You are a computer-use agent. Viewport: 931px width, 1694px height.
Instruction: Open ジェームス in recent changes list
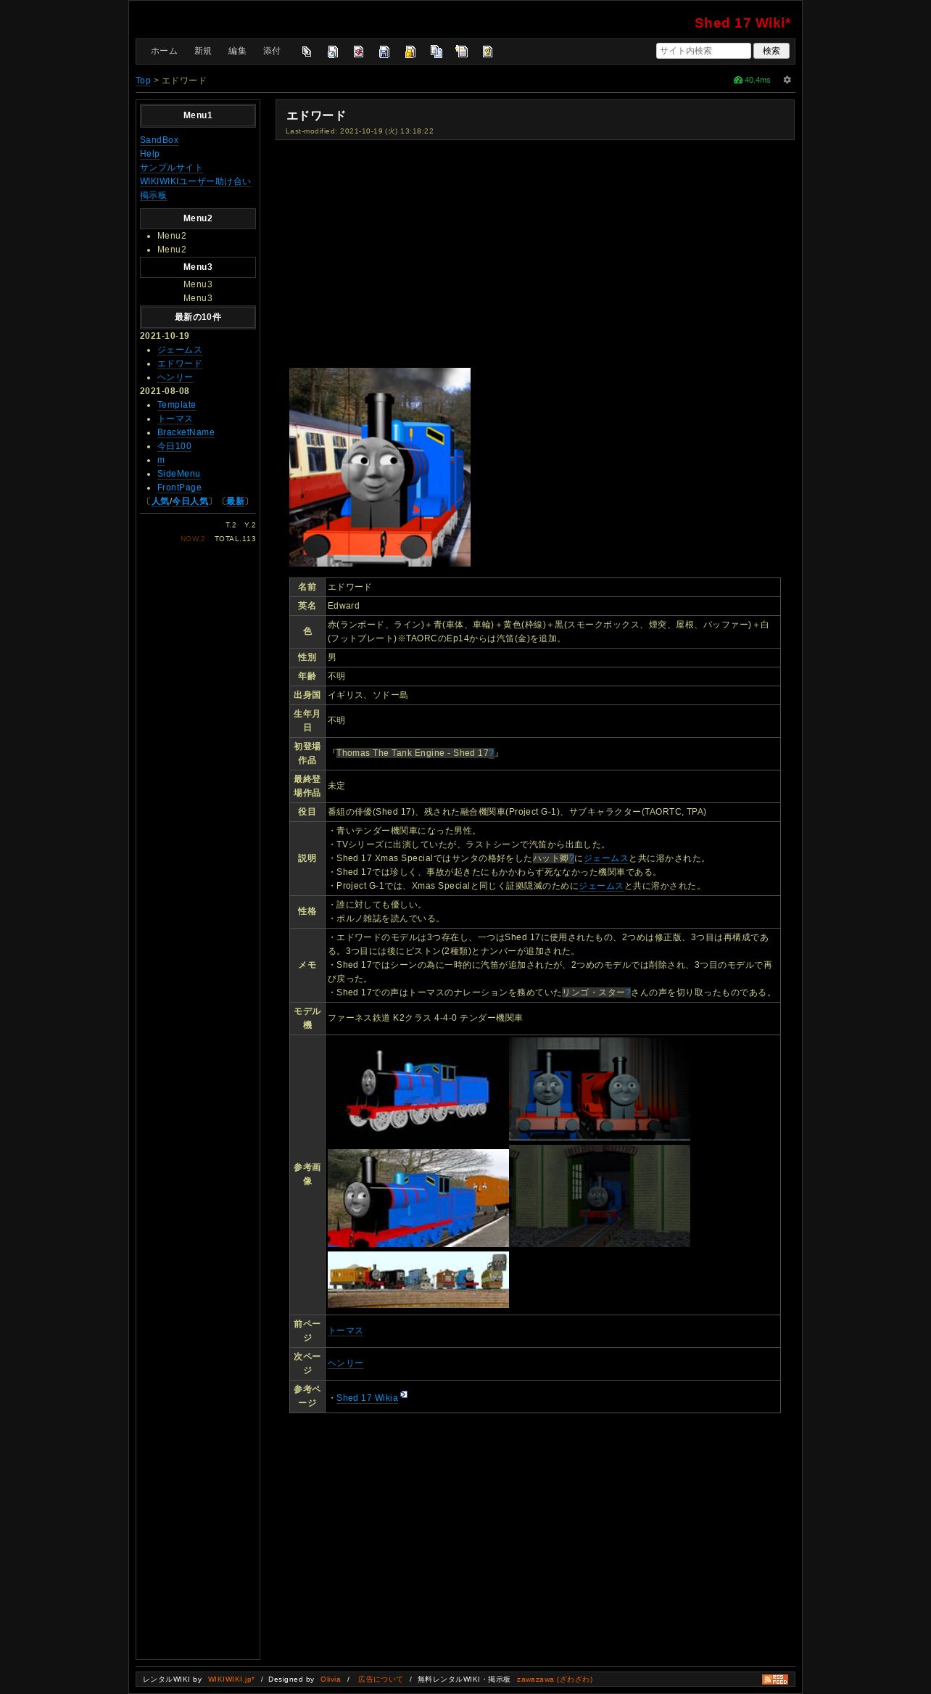coord(180,350)
